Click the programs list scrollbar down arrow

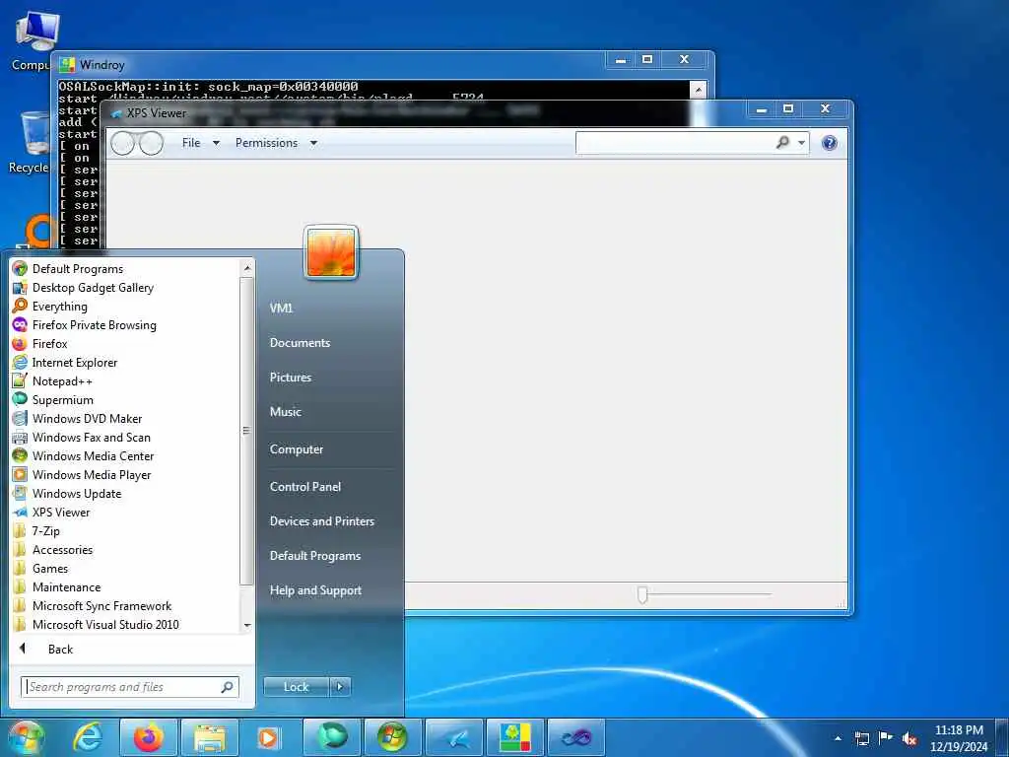click(x=247, y=625)
